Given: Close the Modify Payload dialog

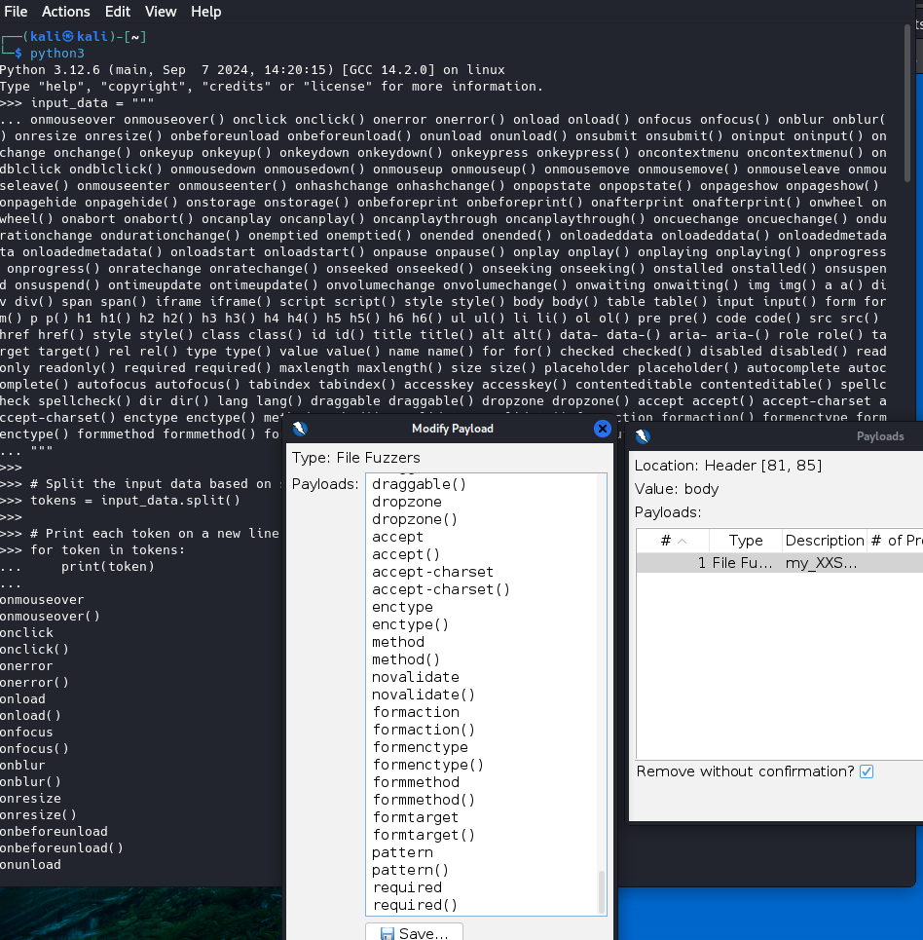Looking at the screenshot, I should click(602, 428).
